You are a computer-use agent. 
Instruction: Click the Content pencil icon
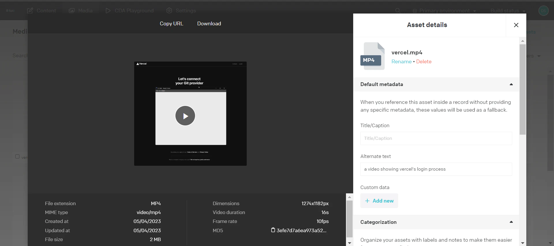tap(30, 11)
